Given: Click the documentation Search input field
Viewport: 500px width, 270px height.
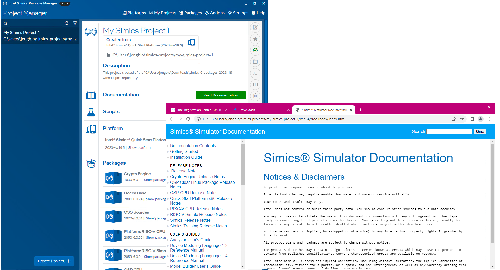Looking at the screenshot, I should click(x=449, y=132).
